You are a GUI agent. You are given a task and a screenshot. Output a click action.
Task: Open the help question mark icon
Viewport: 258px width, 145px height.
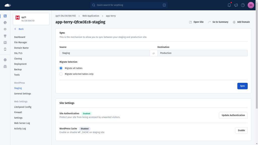point(243,5)
